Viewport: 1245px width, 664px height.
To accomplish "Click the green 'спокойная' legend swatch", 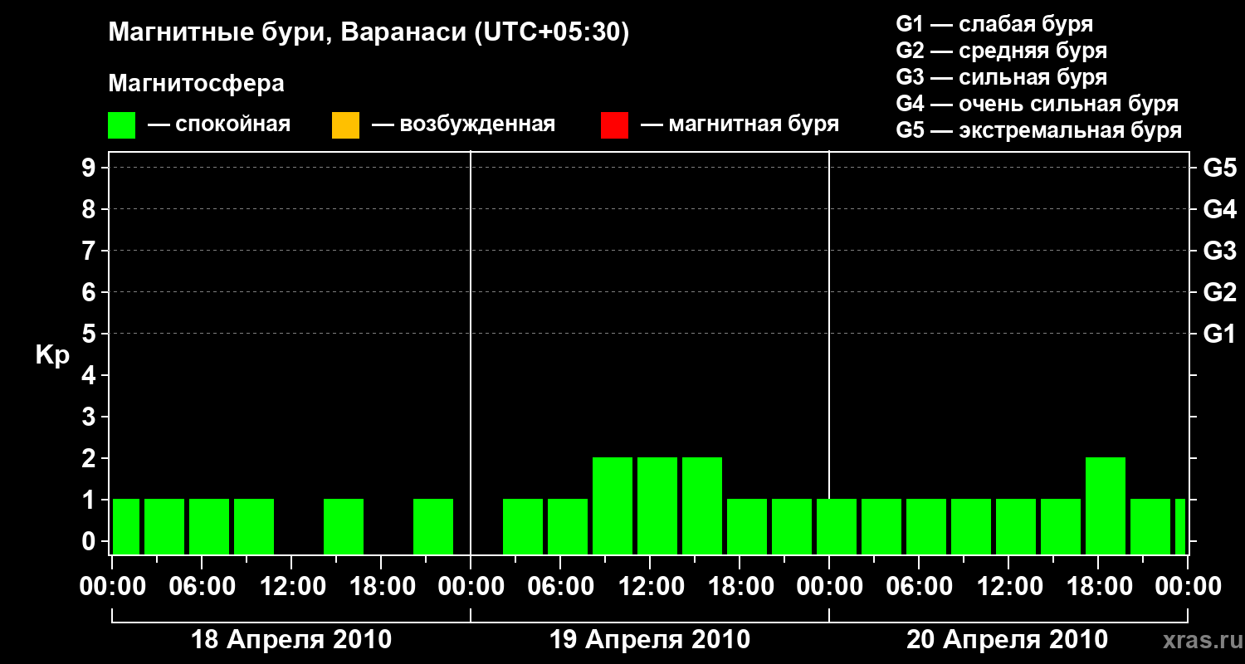I will coord(122,125).
